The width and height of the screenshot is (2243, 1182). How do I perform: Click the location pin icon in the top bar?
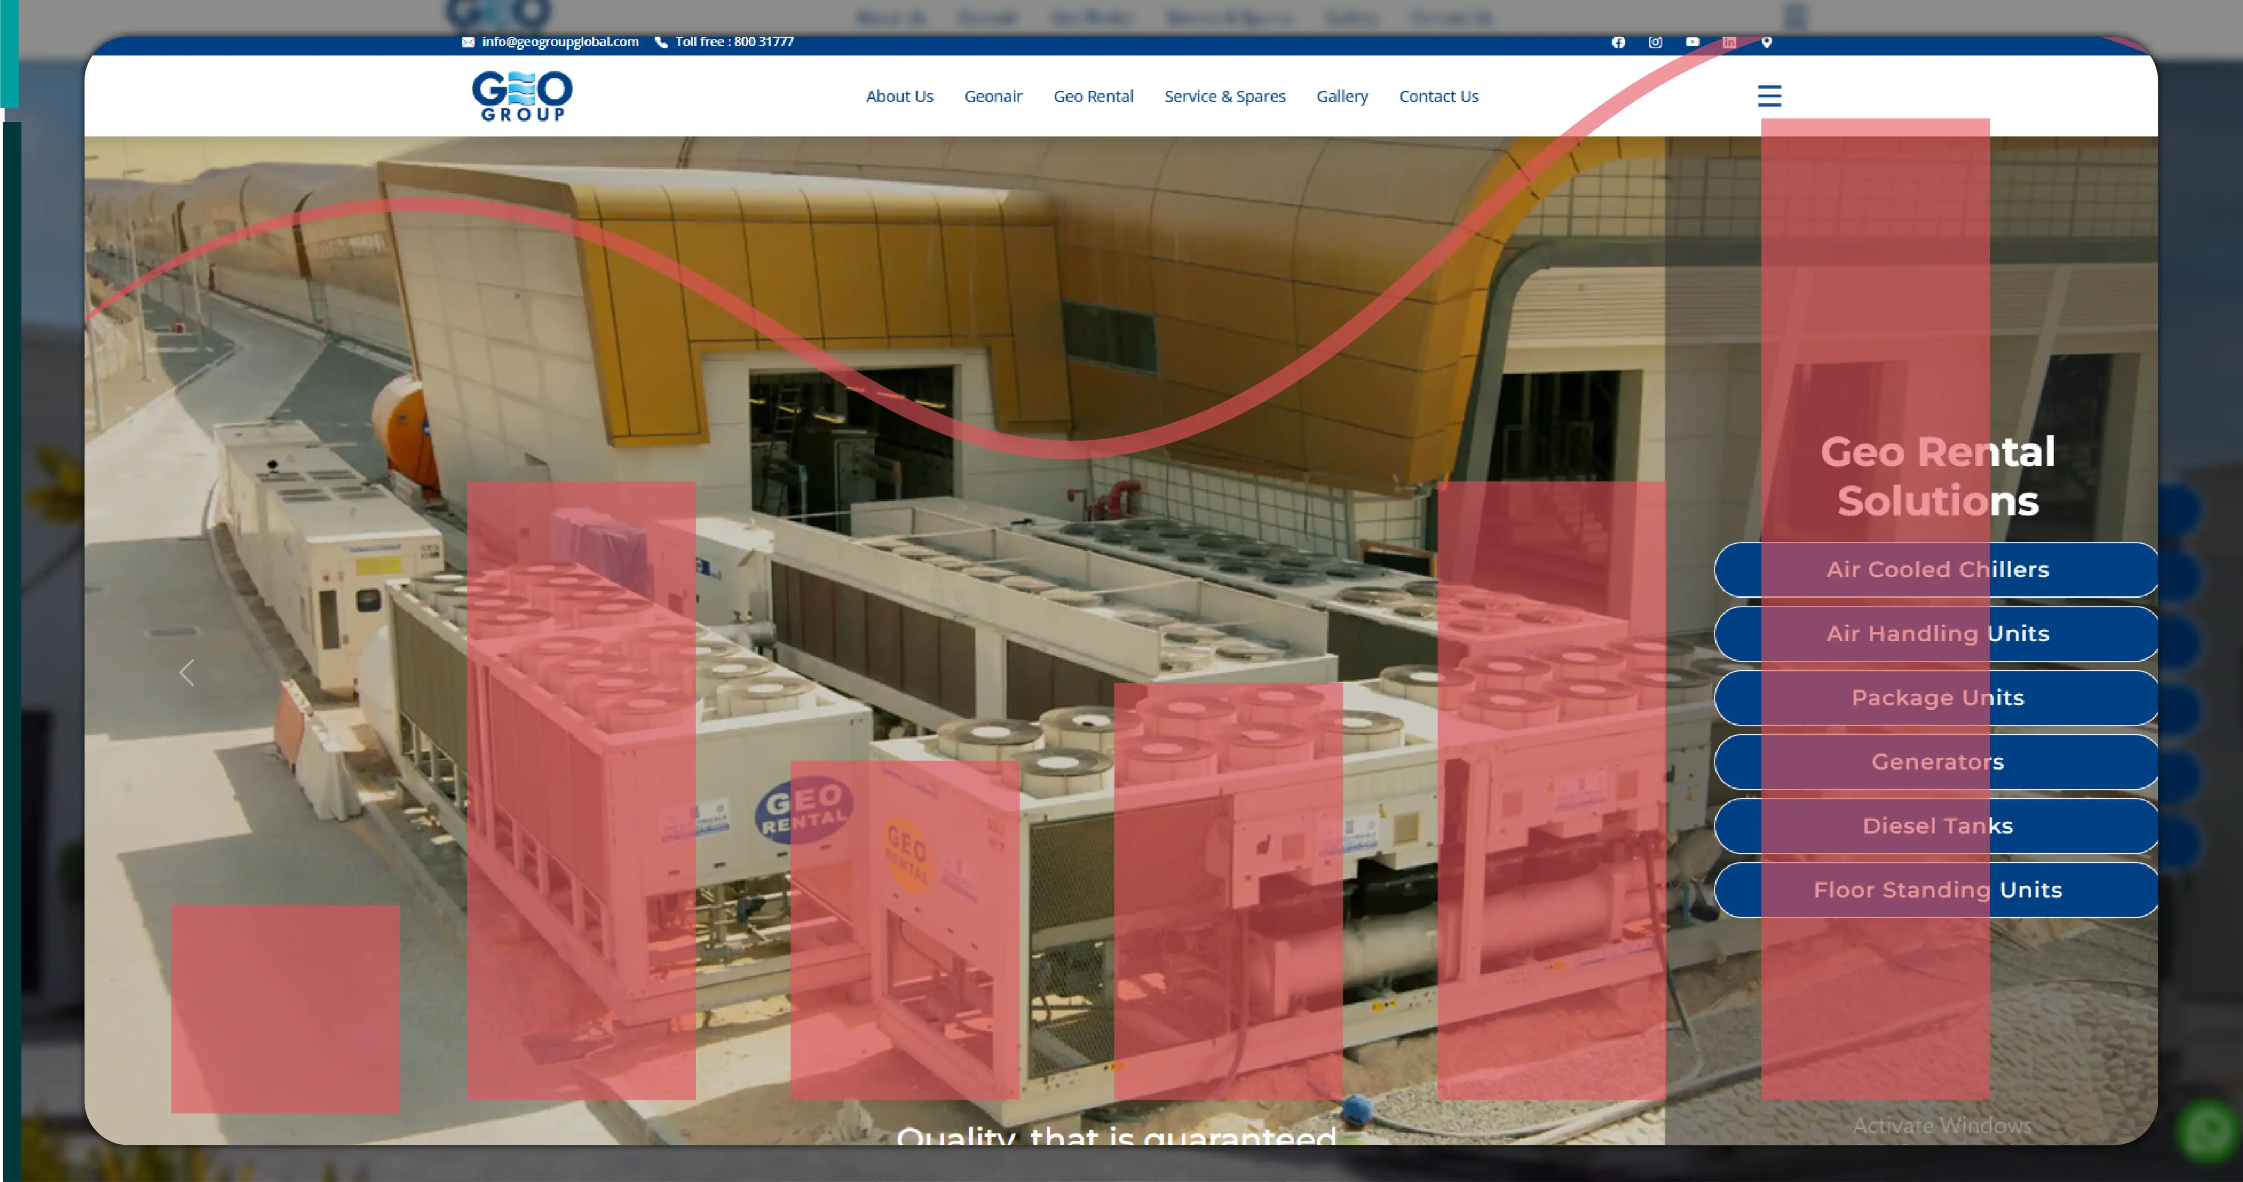tap(1766, 42)
